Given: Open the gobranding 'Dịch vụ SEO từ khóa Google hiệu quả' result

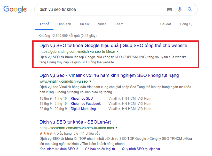Looking at the screenshot, I should coord(113,46).
